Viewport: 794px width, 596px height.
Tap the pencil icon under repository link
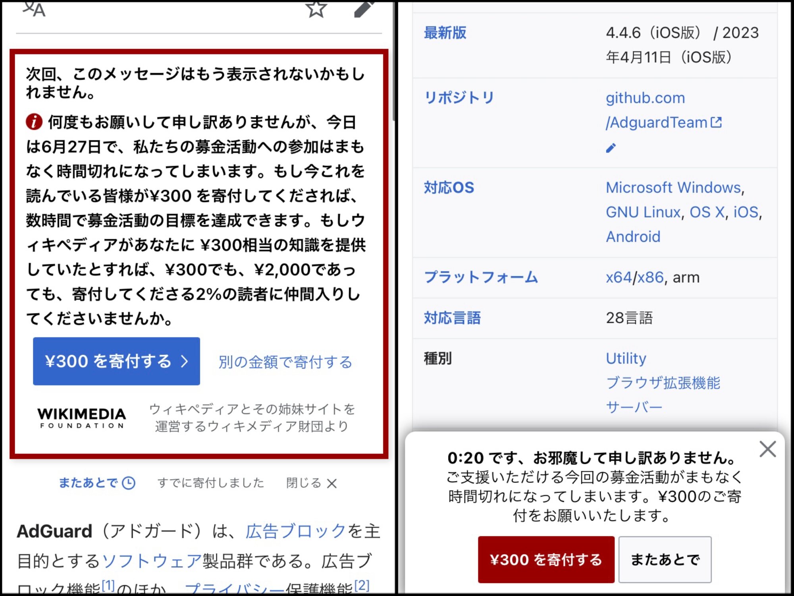[611, 148]
